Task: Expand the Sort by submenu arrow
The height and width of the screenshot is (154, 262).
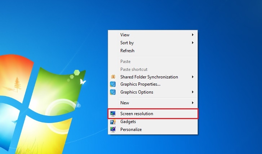Action: (193, 43)
